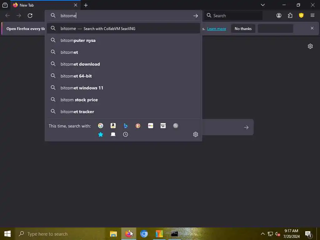Focus the toolbar Search box
320x240 pixels.
pyautogui.click(x=233, y=16)
